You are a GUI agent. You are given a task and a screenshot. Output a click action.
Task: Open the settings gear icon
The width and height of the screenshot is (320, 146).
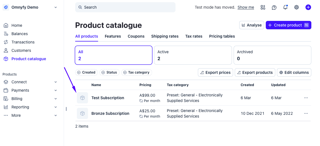[297, 8]
